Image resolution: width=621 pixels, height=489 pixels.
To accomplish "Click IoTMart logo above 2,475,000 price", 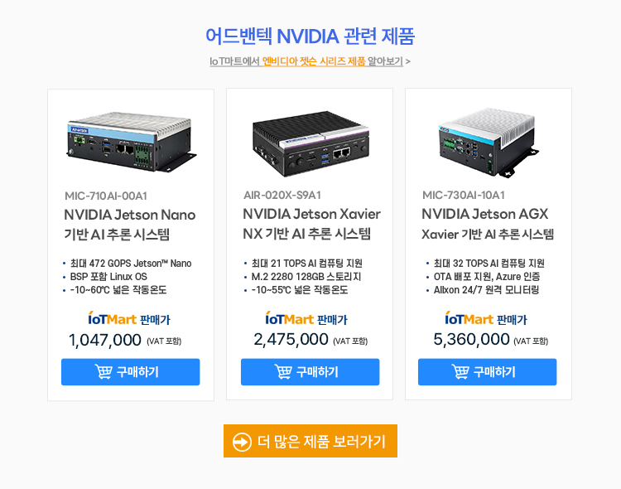I will point(290,318).
